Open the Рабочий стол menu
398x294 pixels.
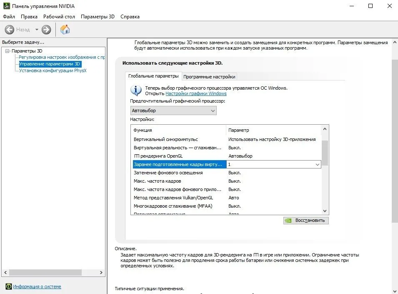(59, 17)
